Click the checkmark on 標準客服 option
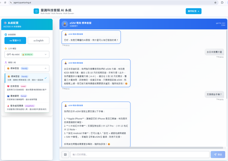Screen dimensions: 228x161 (46, 78)
